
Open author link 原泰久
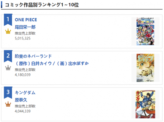tap(21, 100)
